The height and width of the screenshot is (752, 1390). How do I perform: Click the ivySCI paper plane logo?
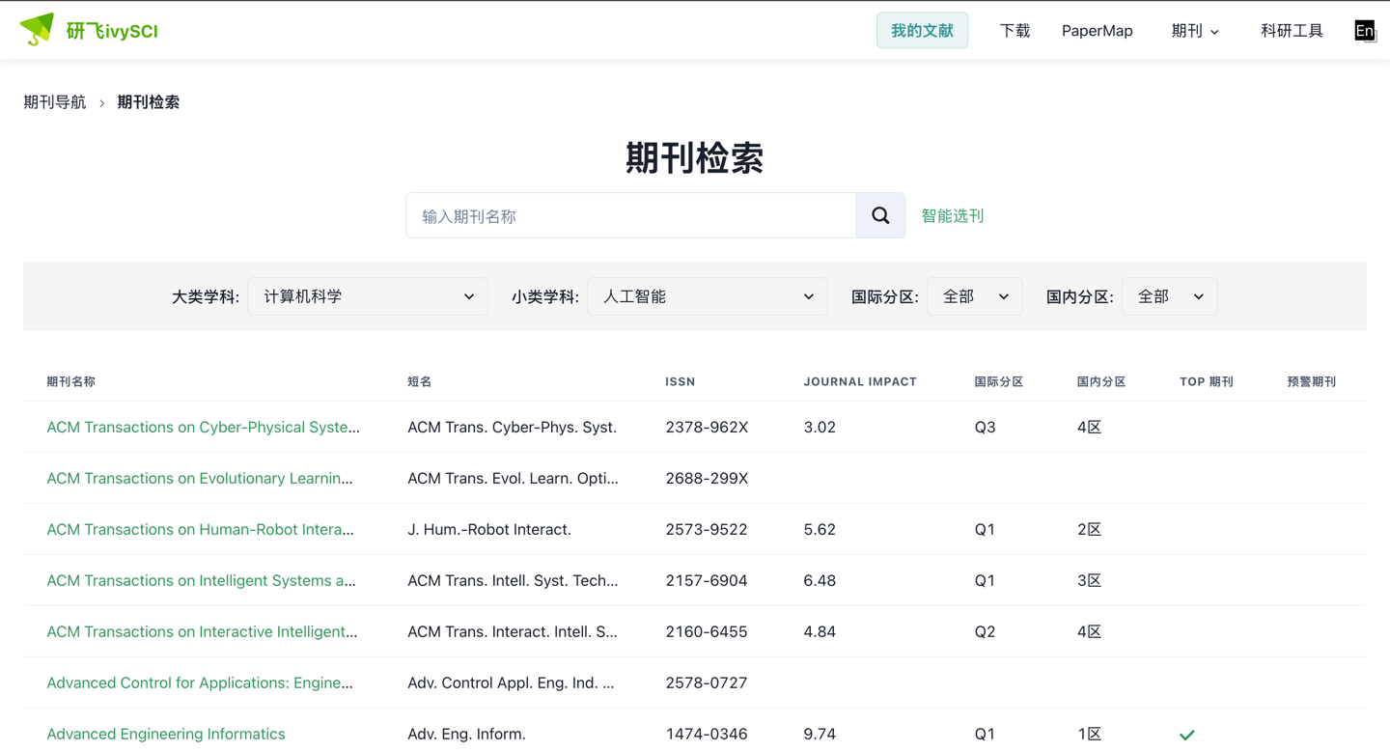38,30
